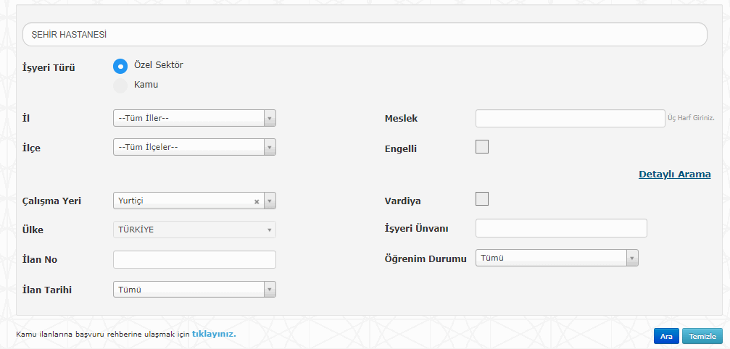The height and width of the screenshot is (349, 730).
Task: Click the tıklayınız link for the guide
Action: tap(214, 334)
